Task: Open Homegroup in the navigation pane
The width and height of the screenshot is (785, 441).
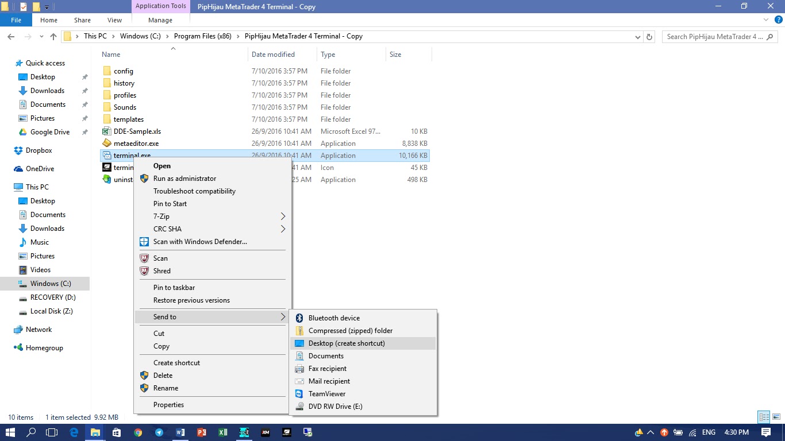Action: click(x=45, y=348)
